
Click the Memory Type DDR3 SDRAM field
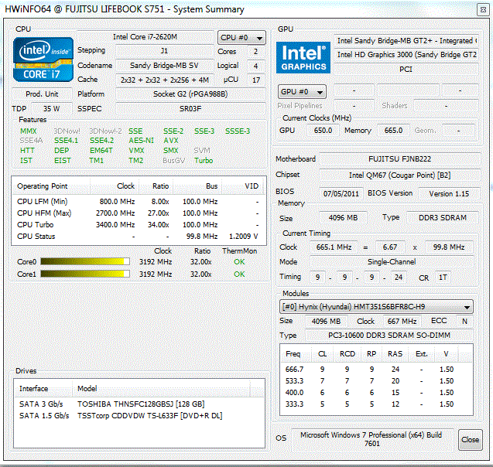[x=443, y=217]
